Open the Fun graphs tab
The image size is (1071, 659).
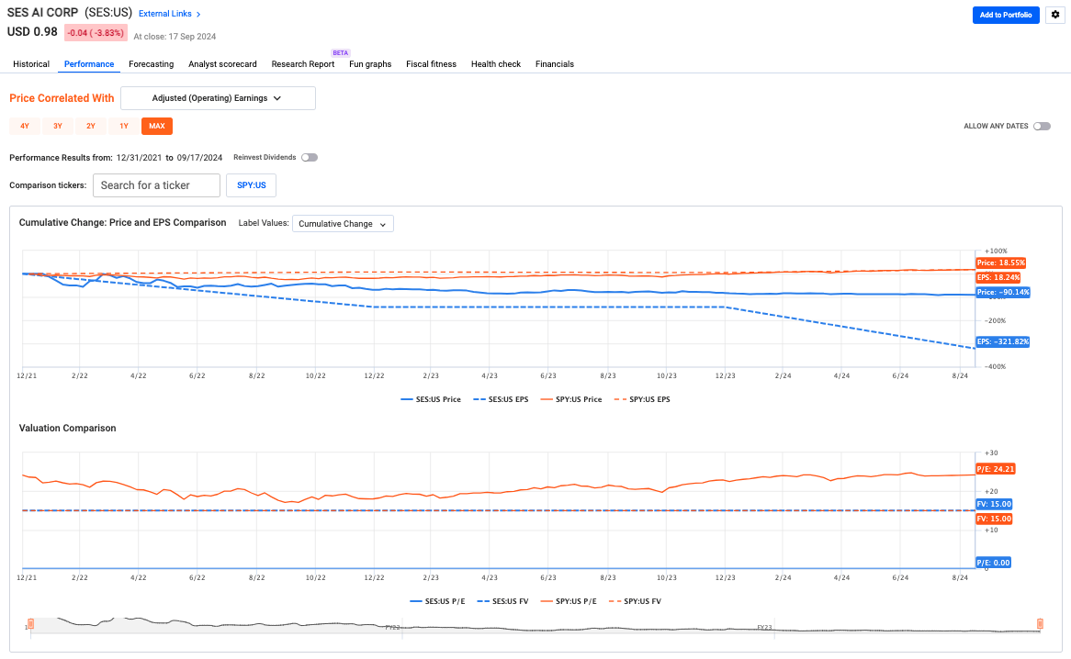point(370,64)
